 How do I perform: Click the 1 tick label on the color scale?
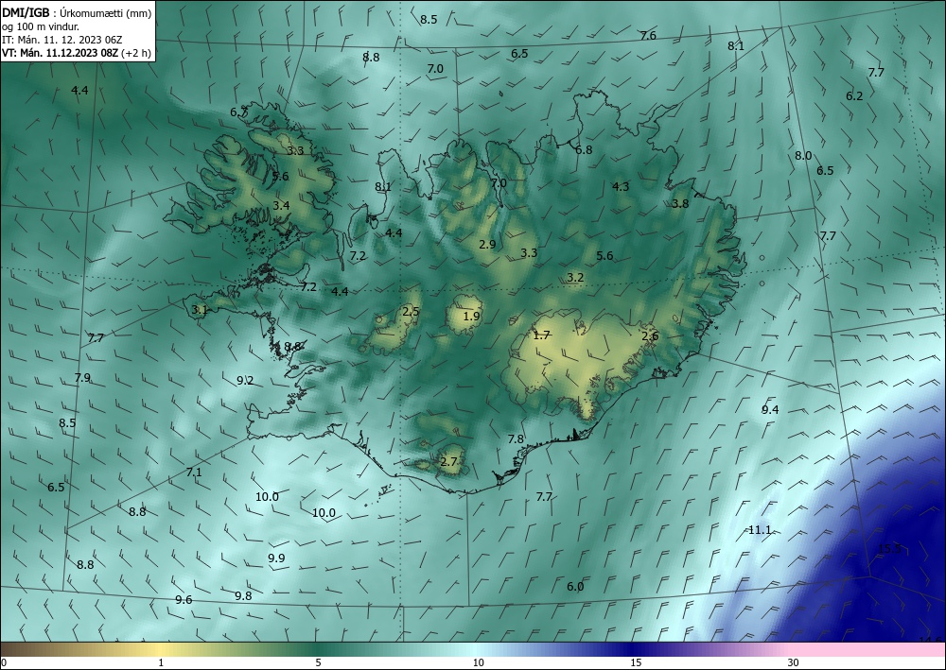tap(161, 662)
